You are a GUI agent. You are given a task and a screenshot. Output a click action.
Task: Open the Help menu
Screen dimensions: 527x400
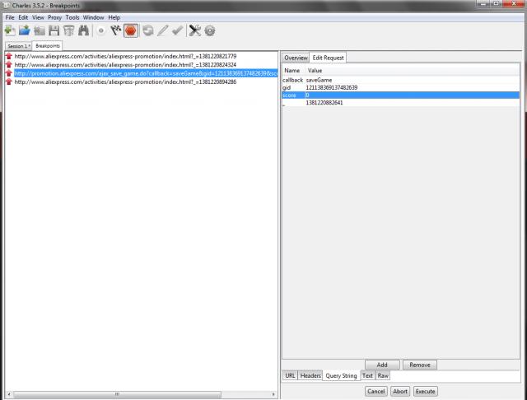pyautogui.click(x=114, y=17)
